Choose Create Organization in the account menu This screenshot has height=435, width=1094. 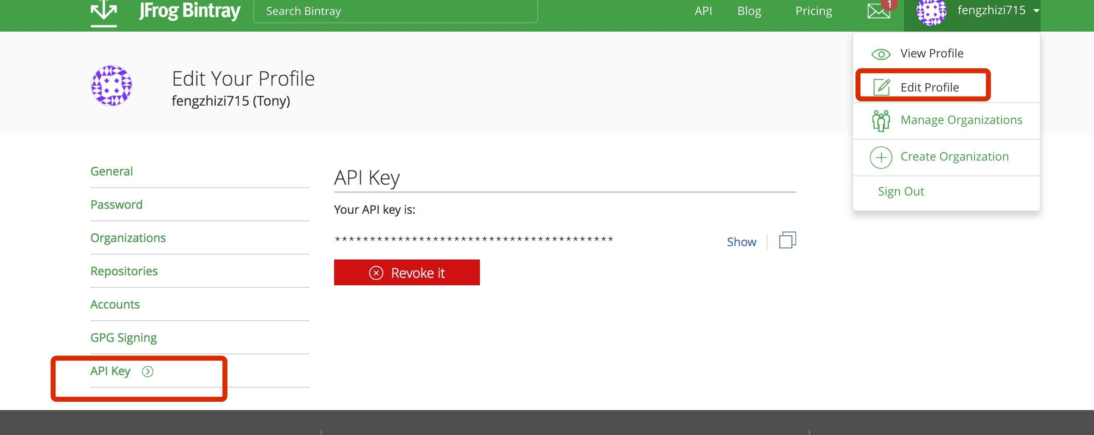(x=954, y=156)
